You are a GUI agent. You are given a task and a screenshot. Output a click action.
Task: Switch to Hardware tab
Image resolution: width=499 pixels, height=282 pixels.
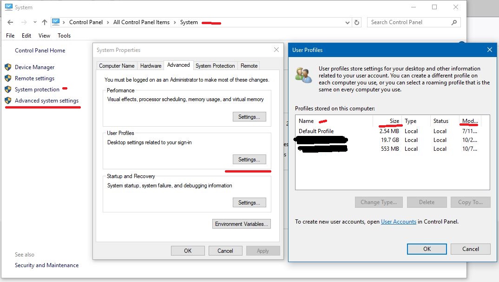151,66
